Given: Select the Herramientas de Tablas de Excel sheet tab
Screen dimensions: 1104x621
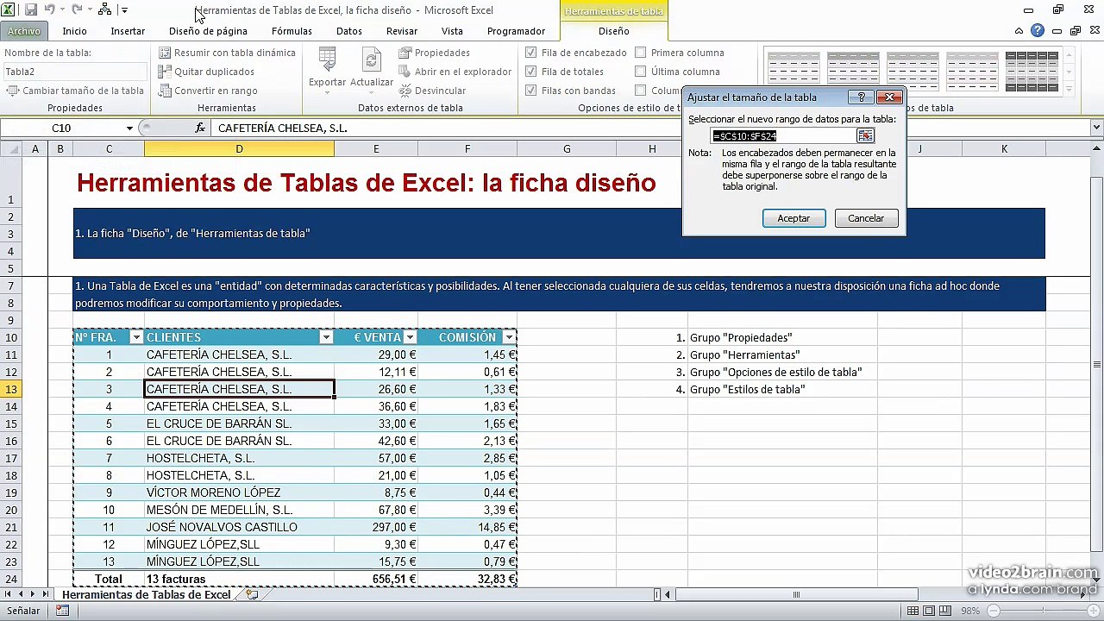Looking at the screenshot, I should 146,594.
